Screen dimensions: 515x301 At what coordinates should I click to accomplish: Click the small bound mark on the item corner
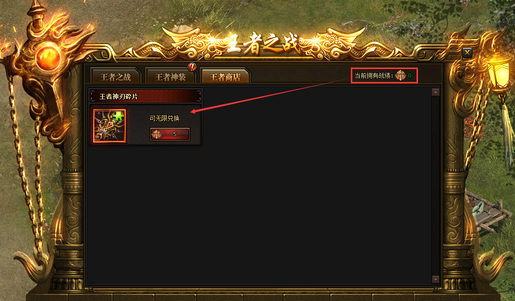(x=98, y=137)
